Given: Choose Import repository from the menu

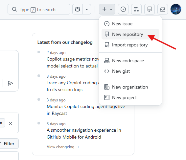Looking at the screenshot, I should 130,45.
